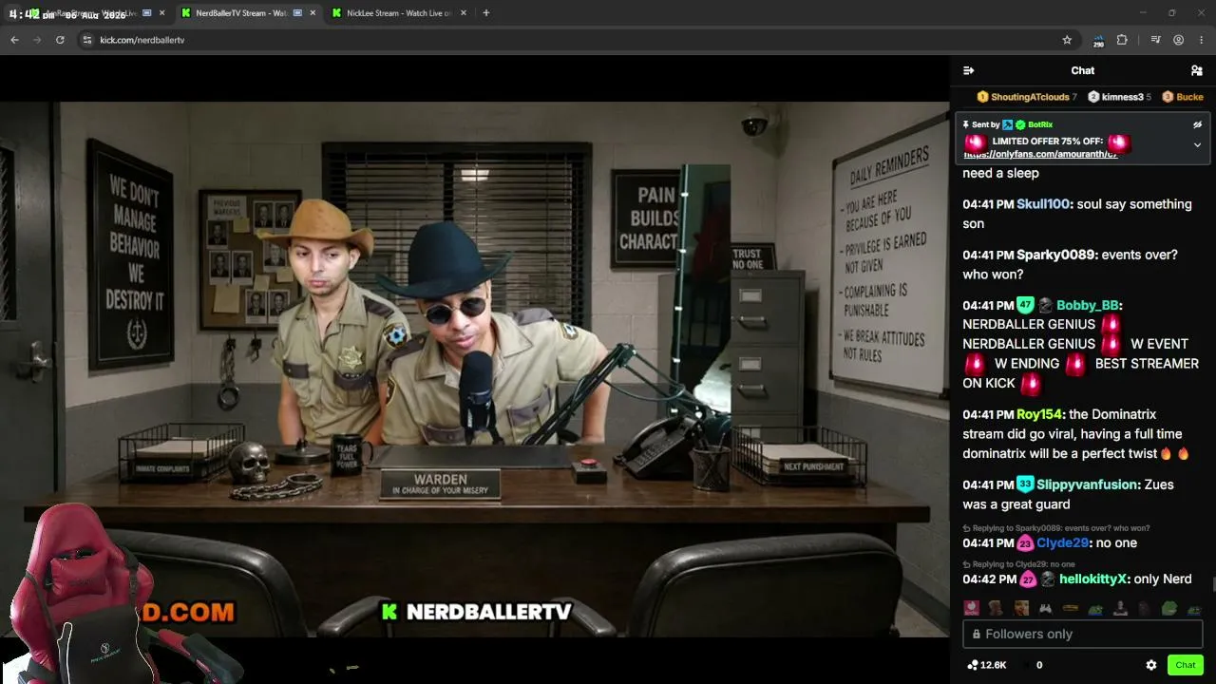Screen dimensions: 1216x684
Task: Click Slippyvanfusion's 33 badge
Action: [x=1025, y=484]
